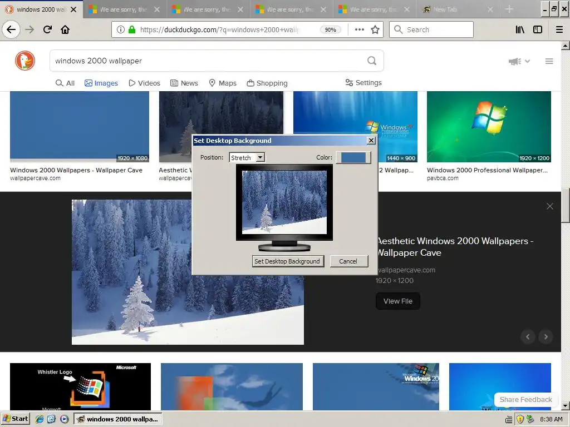Open the plain blue 1920 × 1080 thumbnail
Image resolution: width=570 pixels, height=427 pixels.
[x=80, y=127]
